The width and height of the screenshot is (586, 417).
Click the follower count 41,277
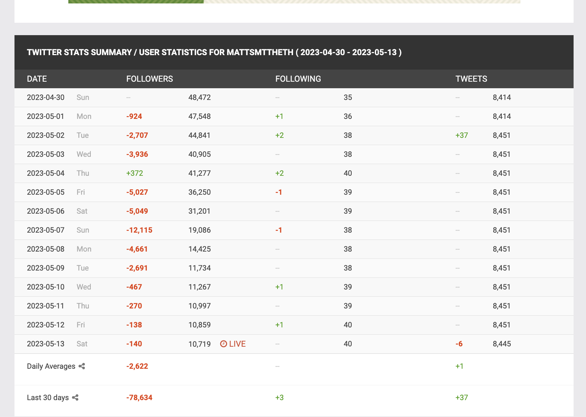point(199,173)
